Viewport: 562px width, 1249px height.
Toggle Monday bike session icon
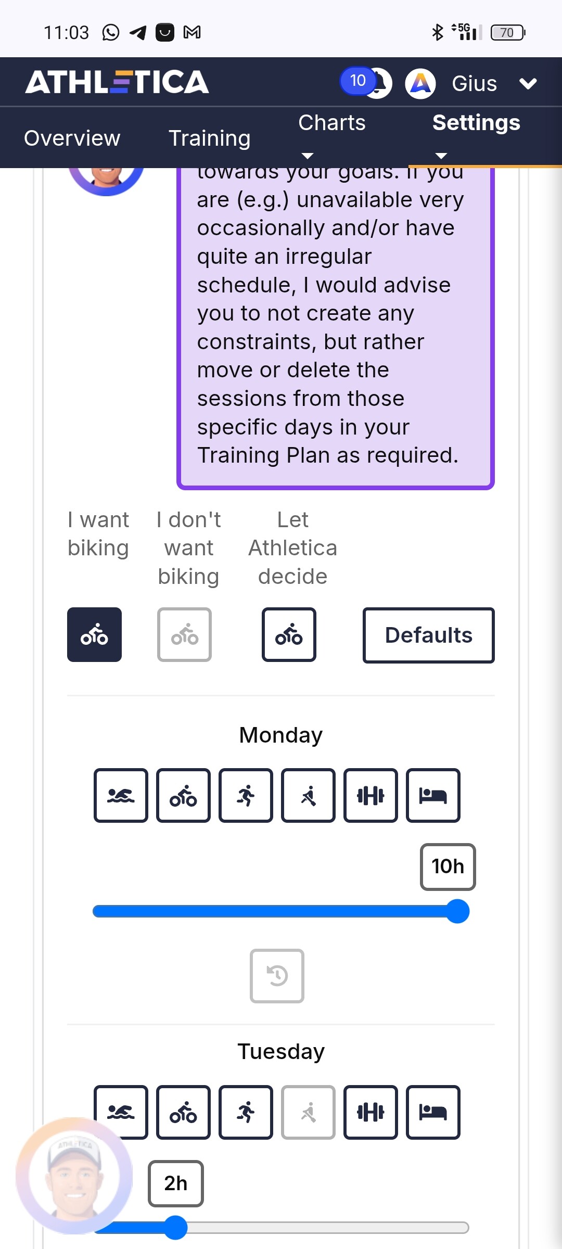pos(183,795)
